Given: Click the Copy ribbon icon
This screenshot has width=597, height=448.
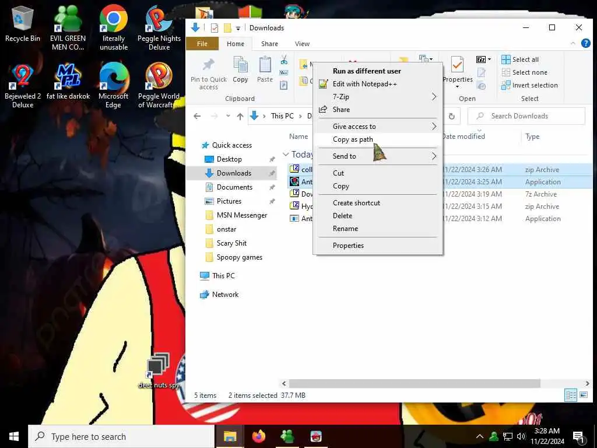Looking at the screenshot, I should [x=240, y=69].
